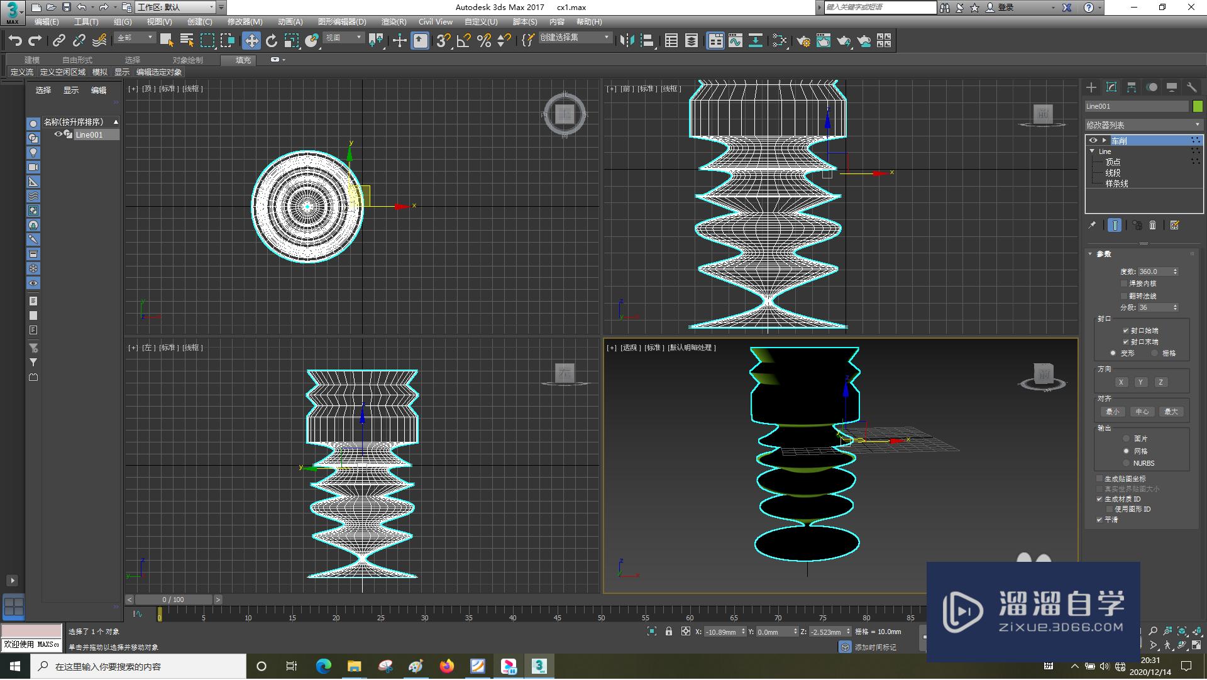Open the Hierarchy command panel
The height and width of the screenshot is (680, 1207).
pos(1132,87)
